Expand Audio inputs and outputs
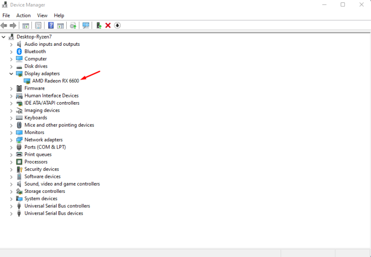Viewport: 371px width, 257px height. click(11, 44)
